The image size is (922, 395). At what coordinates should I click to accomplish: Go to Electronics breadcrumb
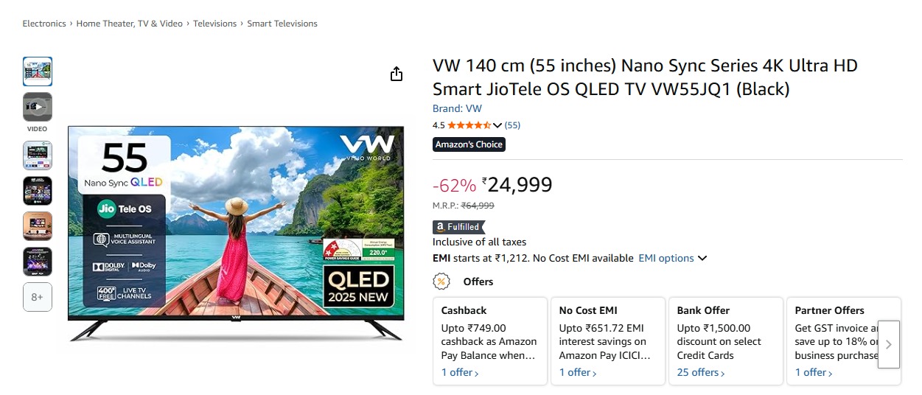click(x=44, y=24)
